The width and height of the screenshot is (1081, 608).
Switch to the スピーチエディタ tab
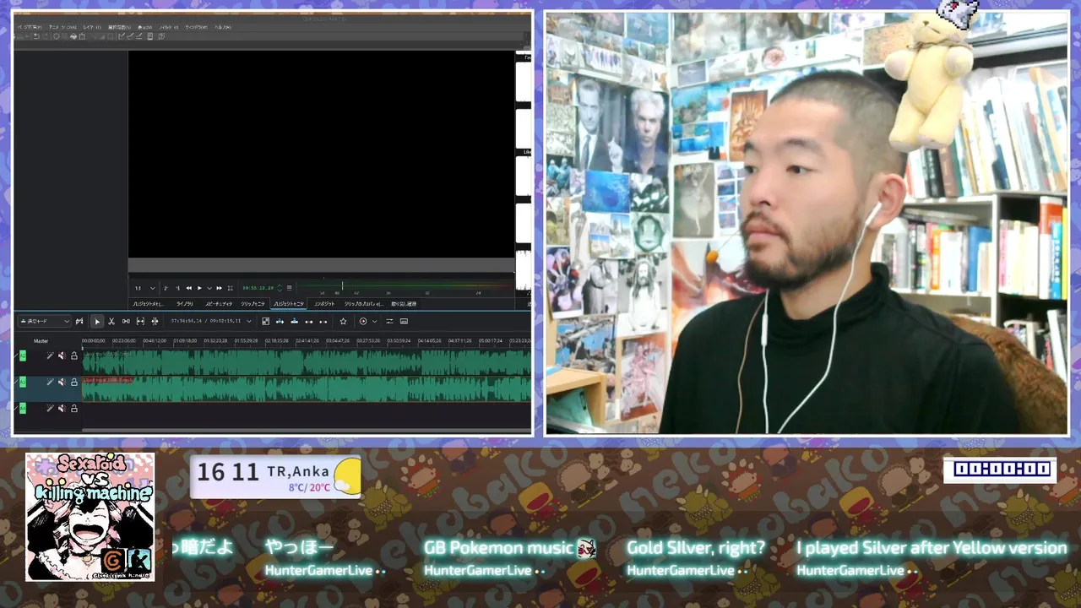219,304
